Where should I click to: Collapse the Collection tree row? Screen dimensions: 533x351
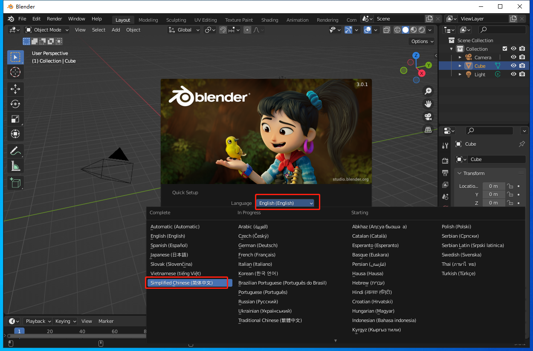451,49
